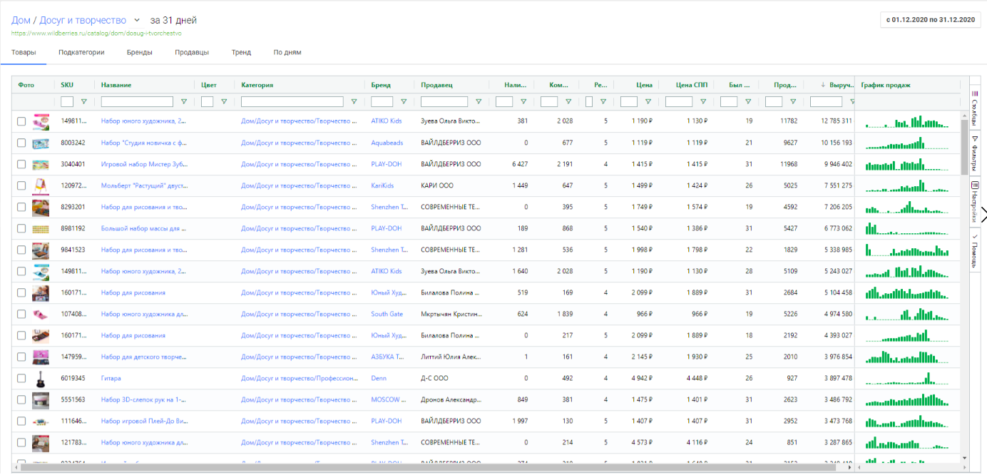Tick checkbox for Гитара row
987x475 pixels.
21,379
